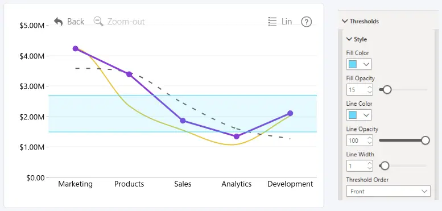Image resolution: width=442 pixels, height=211 pixels.
Task: Click the Lin scale list icon
Action: 272,22
